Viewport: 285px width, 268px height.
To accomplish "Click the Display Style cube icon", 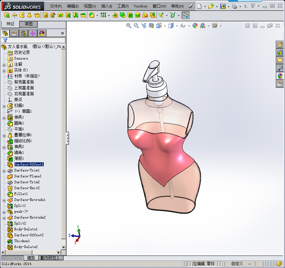I will (171, 26).
